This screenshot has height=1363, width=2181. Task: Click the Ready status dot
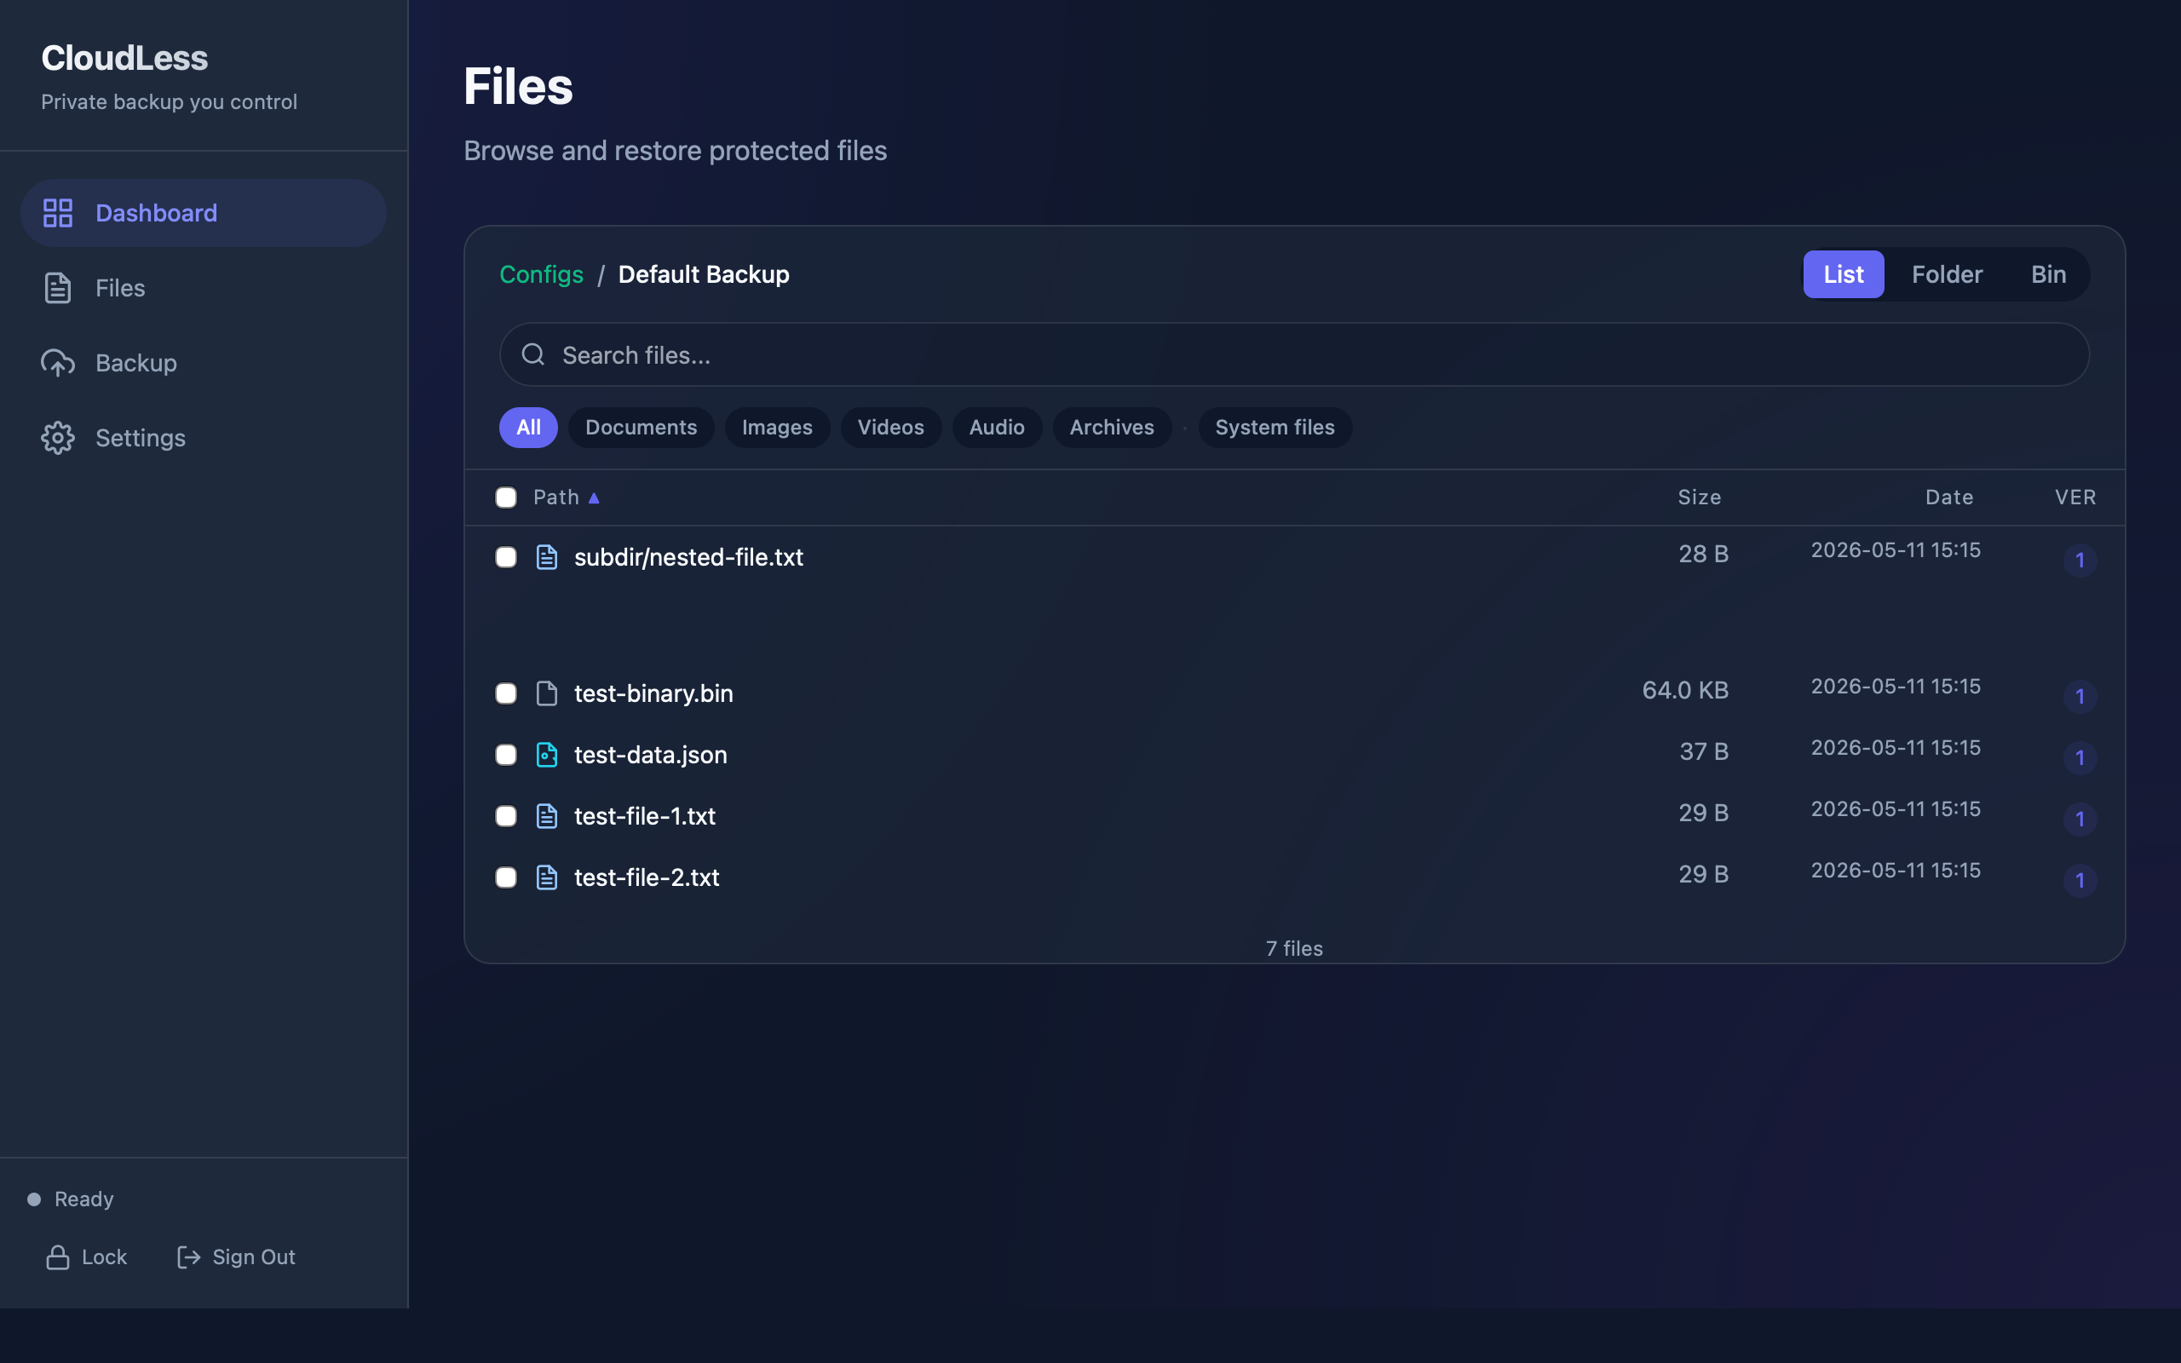pyautogui.click(x=34, y=1199)
